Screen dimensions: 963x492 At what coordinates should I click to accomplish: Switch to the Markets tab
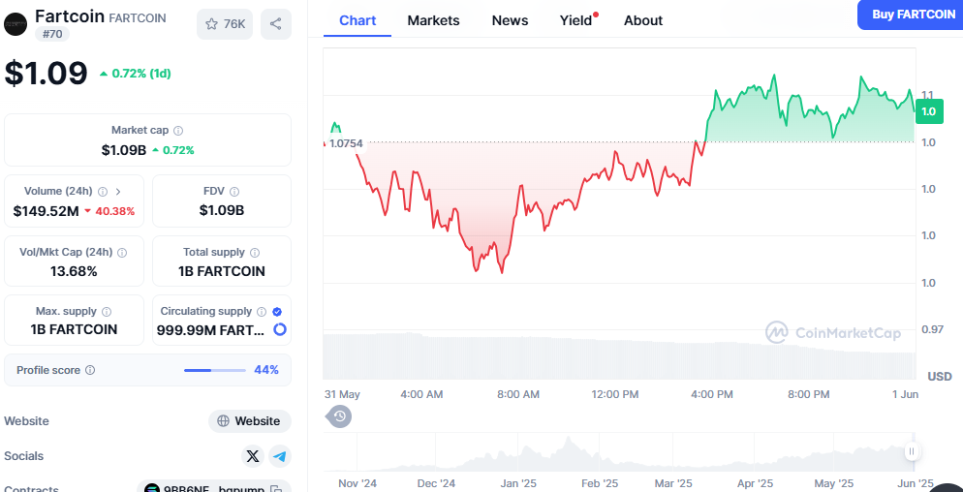point(433,20)
